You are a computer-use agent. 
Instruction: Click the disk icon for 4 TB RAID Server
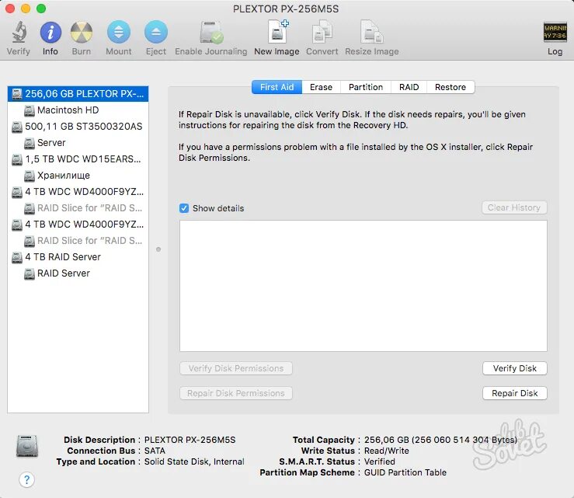(x=17, y=257)
